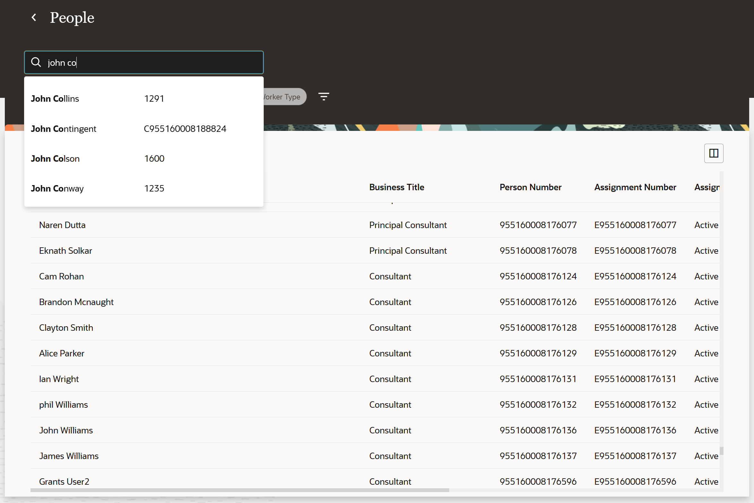This screenshot has width=754, height=503.
Task: Go back using the back arrow
Action: 34,17
